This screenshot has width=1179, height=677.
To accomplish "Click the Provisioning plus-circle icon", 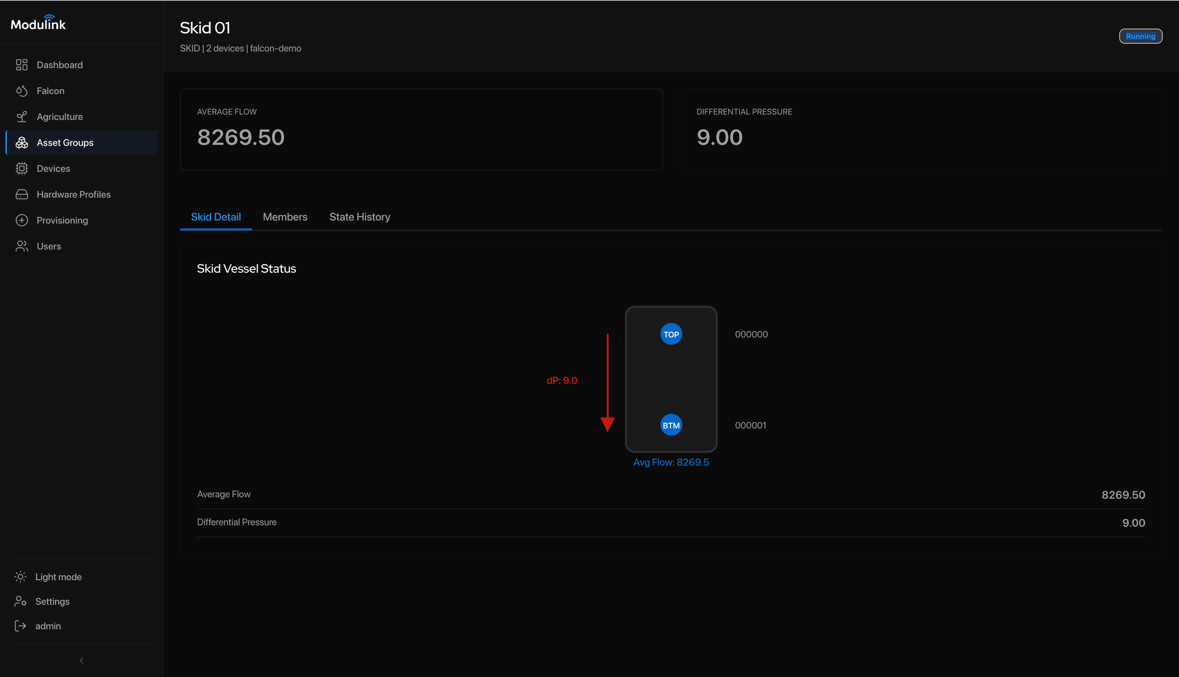I will pyautogui.click(x=21, y=221).
